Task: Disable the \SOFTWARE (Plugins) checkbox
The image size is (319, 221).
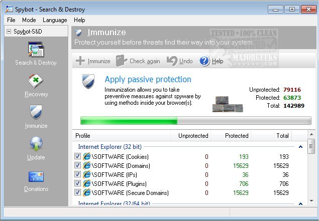Action: click(77, 184)
